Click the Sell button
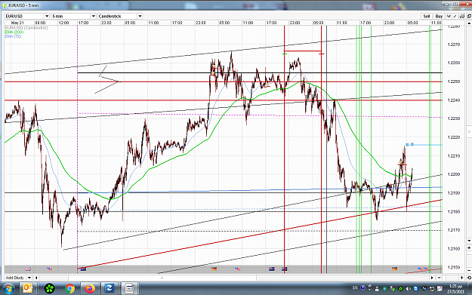472x295 pixels. point(427,17)
